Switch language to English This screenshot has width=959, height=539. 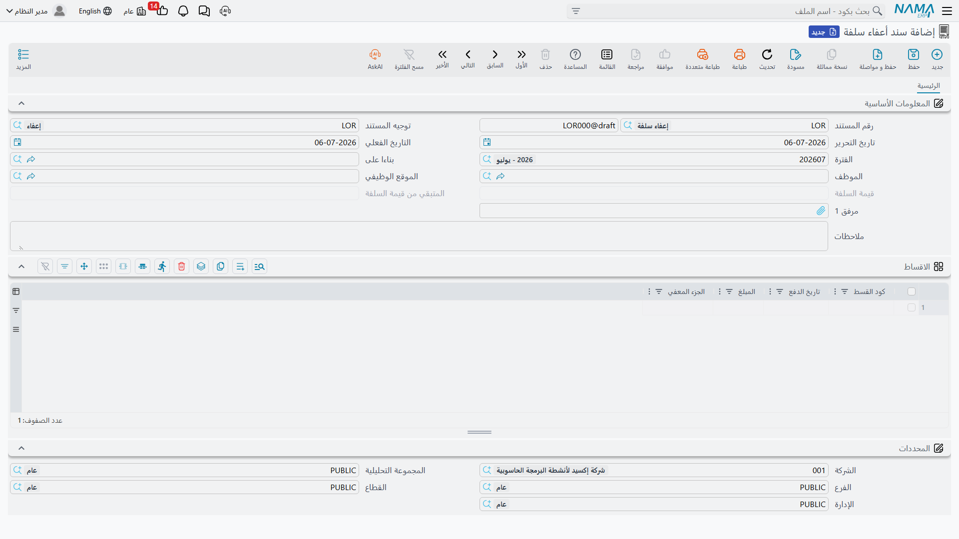pyautogui.click(x=95, y=11)
